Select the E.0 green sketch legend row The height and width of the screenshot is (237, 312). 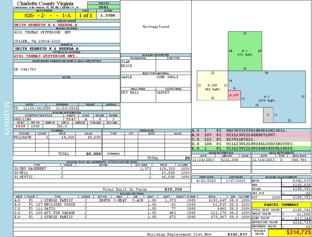[251, 148]
